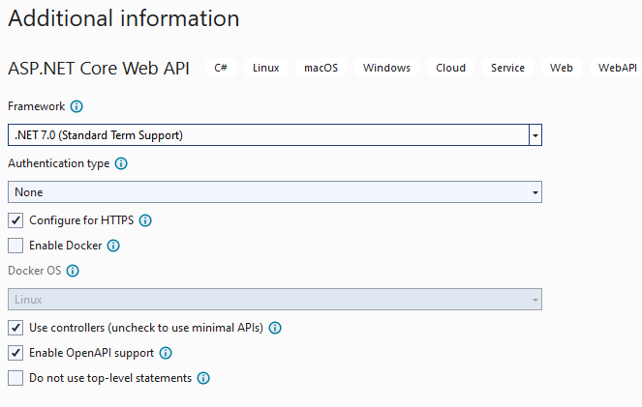Click the Docker OS info icon
This screenshot has height=407, width=642.
(x=73, y=272)
